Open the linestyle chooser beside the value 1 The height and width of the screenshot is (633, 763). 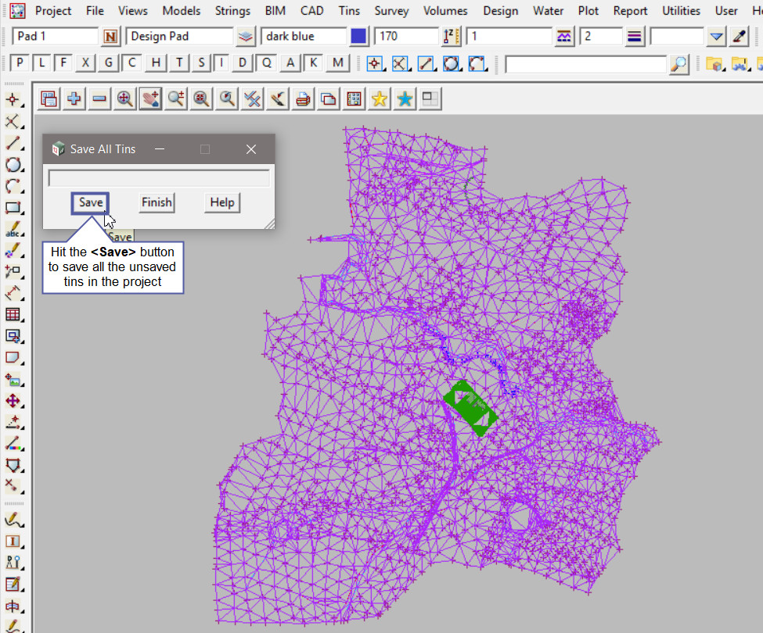(x=564, y=37)
